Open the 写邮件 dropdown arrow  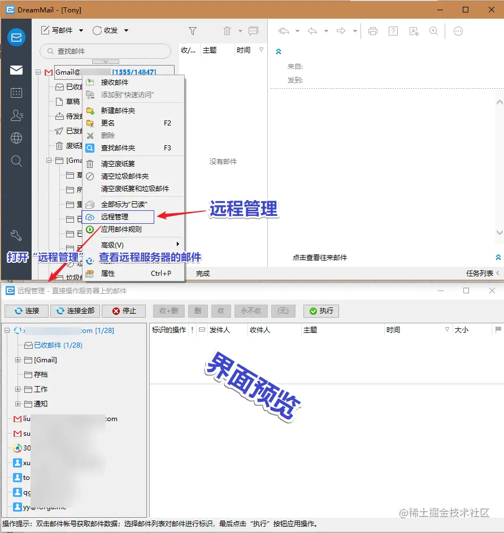[81, 31]
